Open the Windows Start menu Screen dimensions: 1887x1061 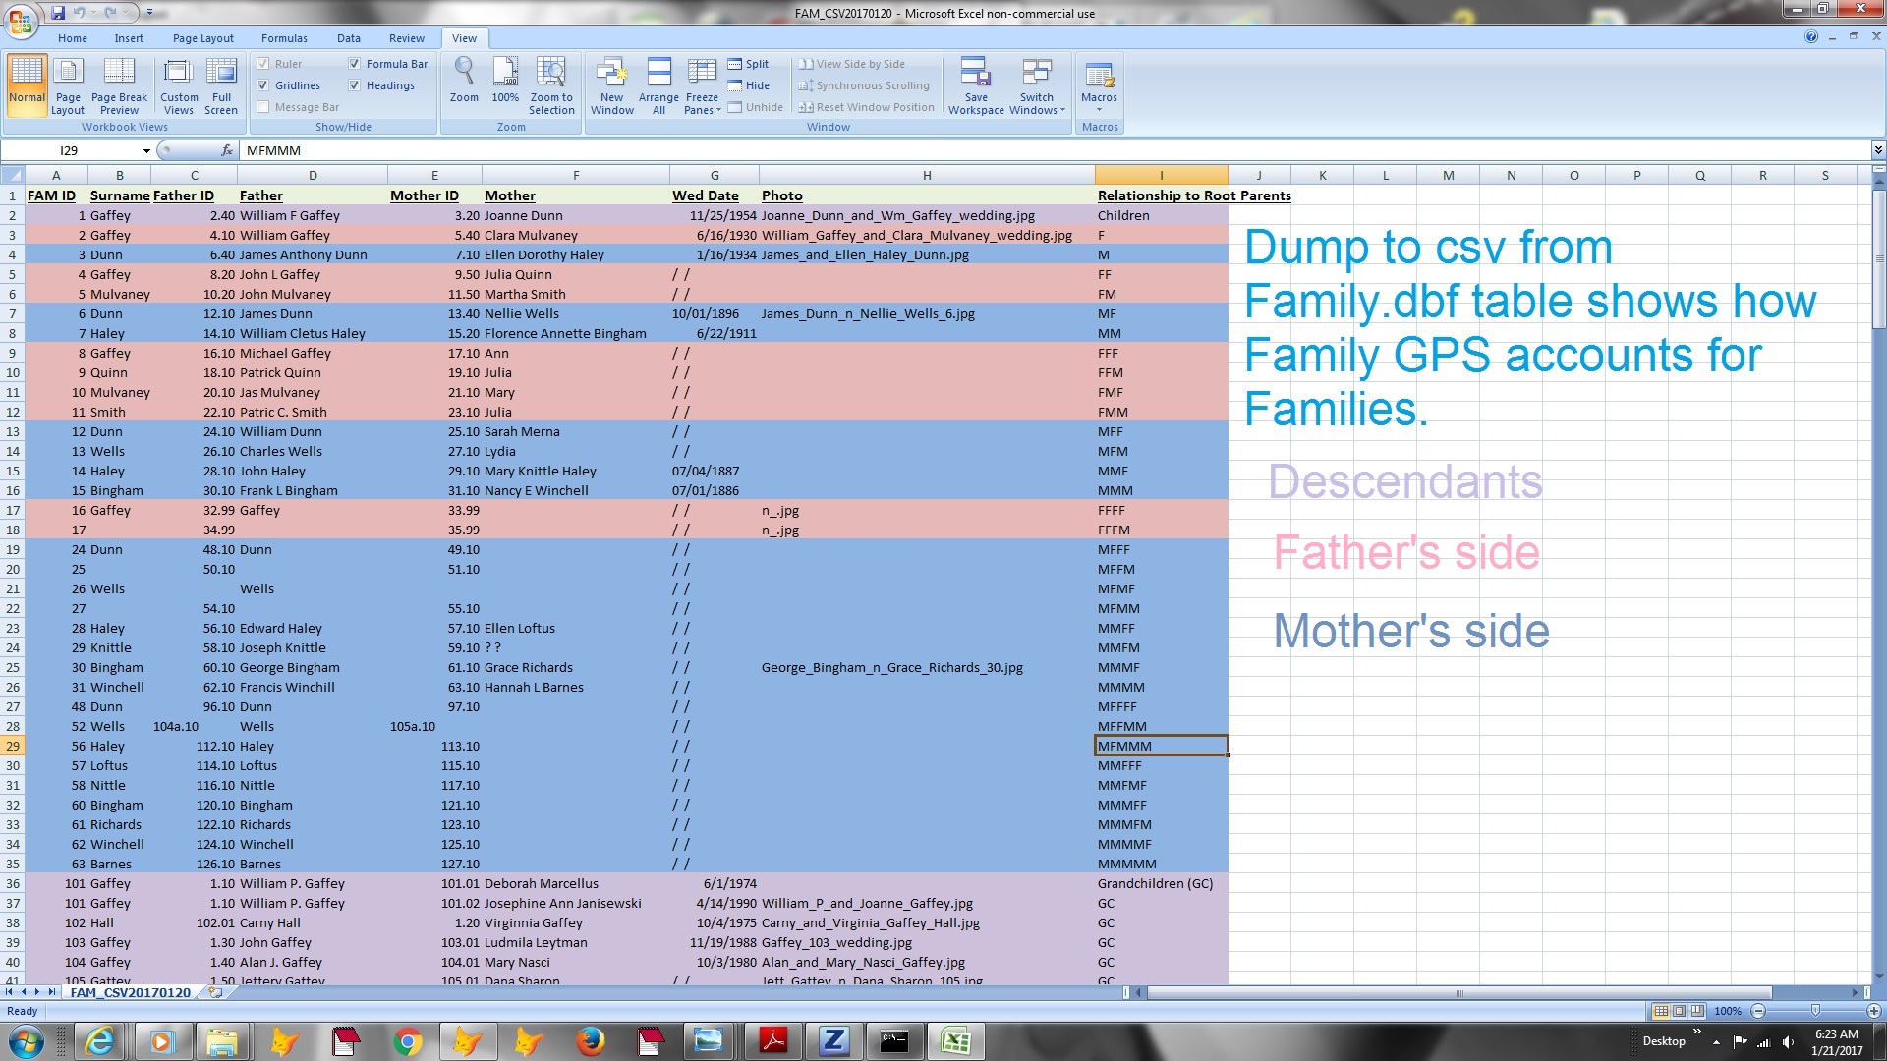click(x=27, y=1040)
